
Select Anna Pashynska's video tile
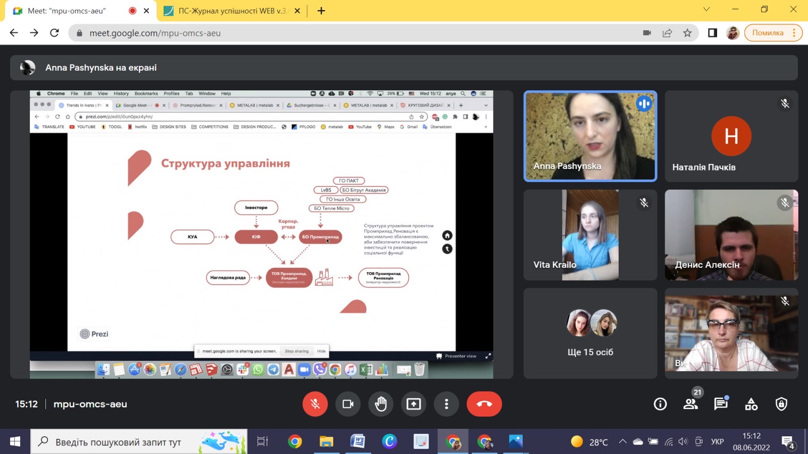[x=590, y=136]
